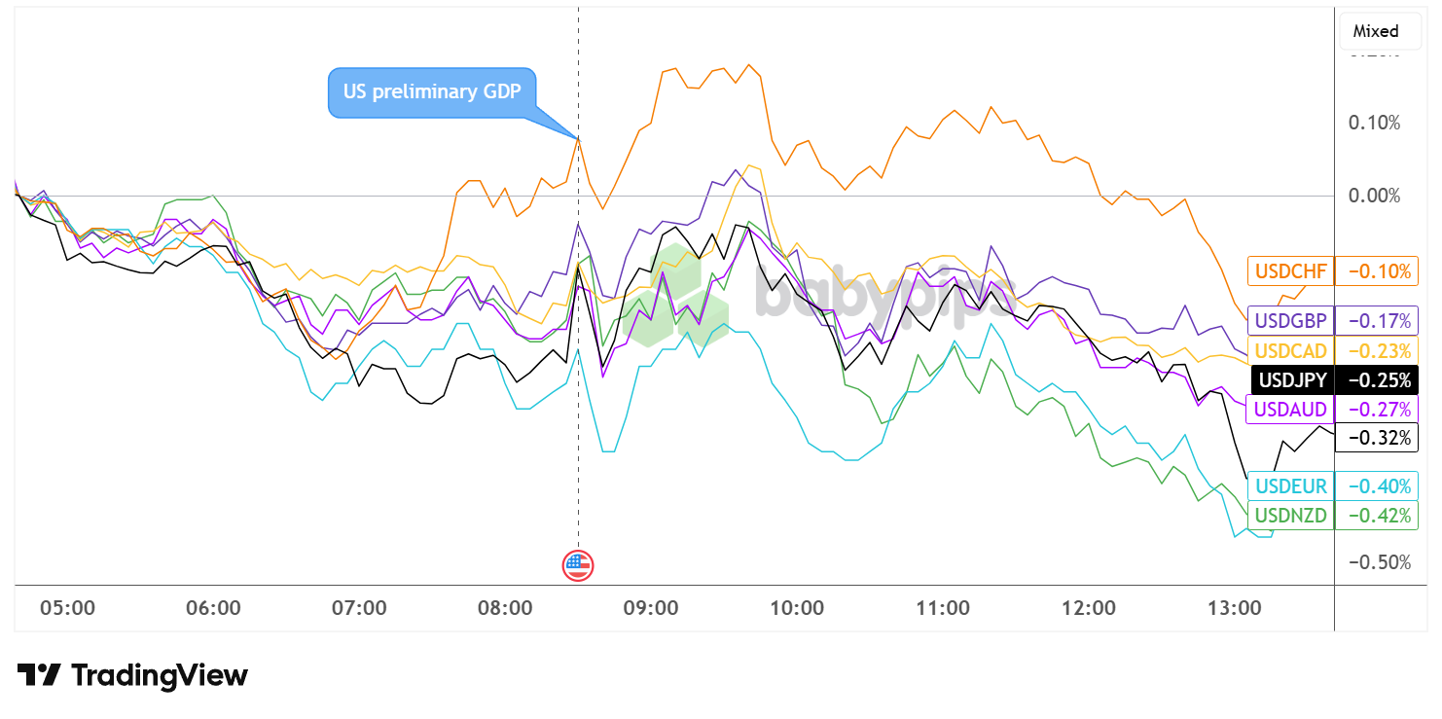Select the USDAUD series label

coord(1290,409)
